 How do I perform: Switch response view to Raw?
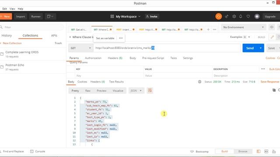coord(87,91)
